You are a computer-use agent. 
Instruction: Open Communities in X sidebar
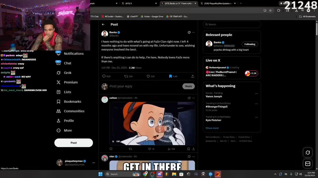tap(70, 111)
